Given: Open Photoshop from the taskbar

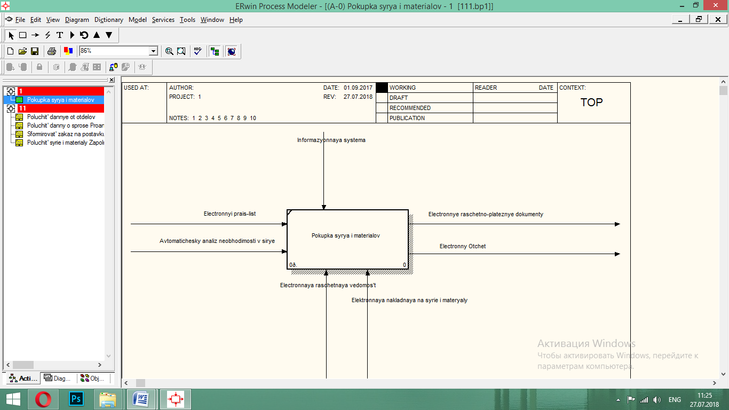Looking at the screenshot, I should [x=77, y=399].
